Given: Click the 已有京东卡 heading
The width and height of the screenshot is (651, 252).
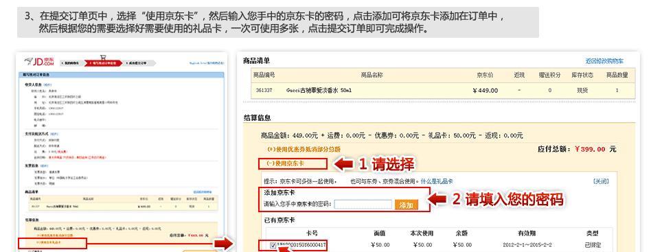Looking at the screenshot, I should 279,220.
